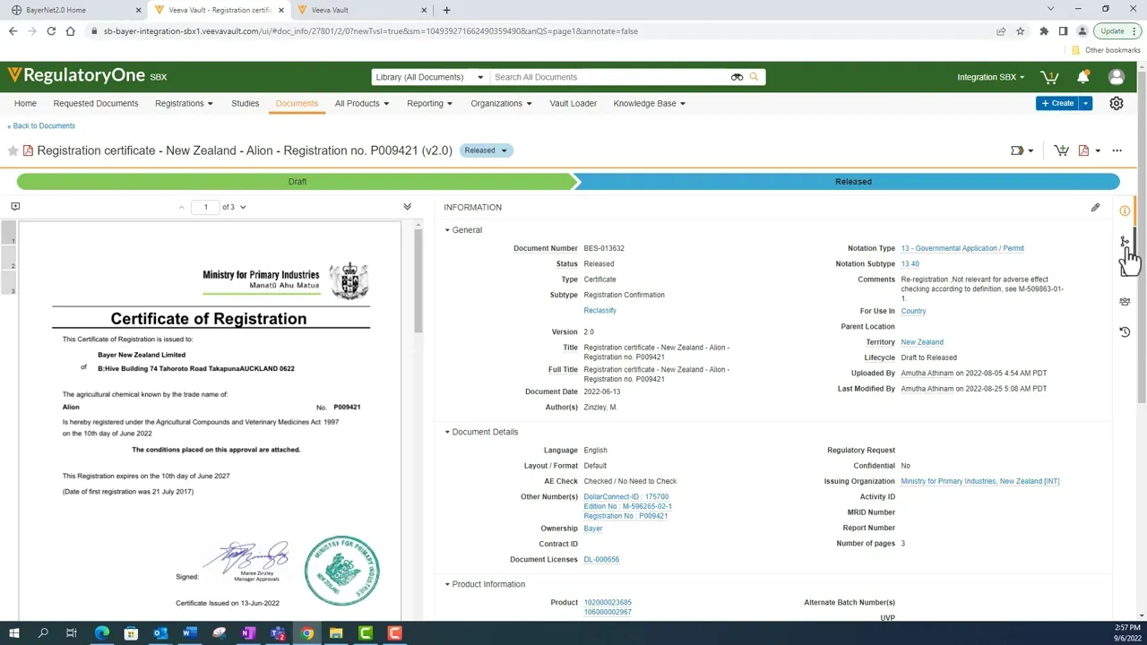Viewport: 1147px width, 645px height.
Task: Open PDF download options arrow
Action: click(1098, 150)
